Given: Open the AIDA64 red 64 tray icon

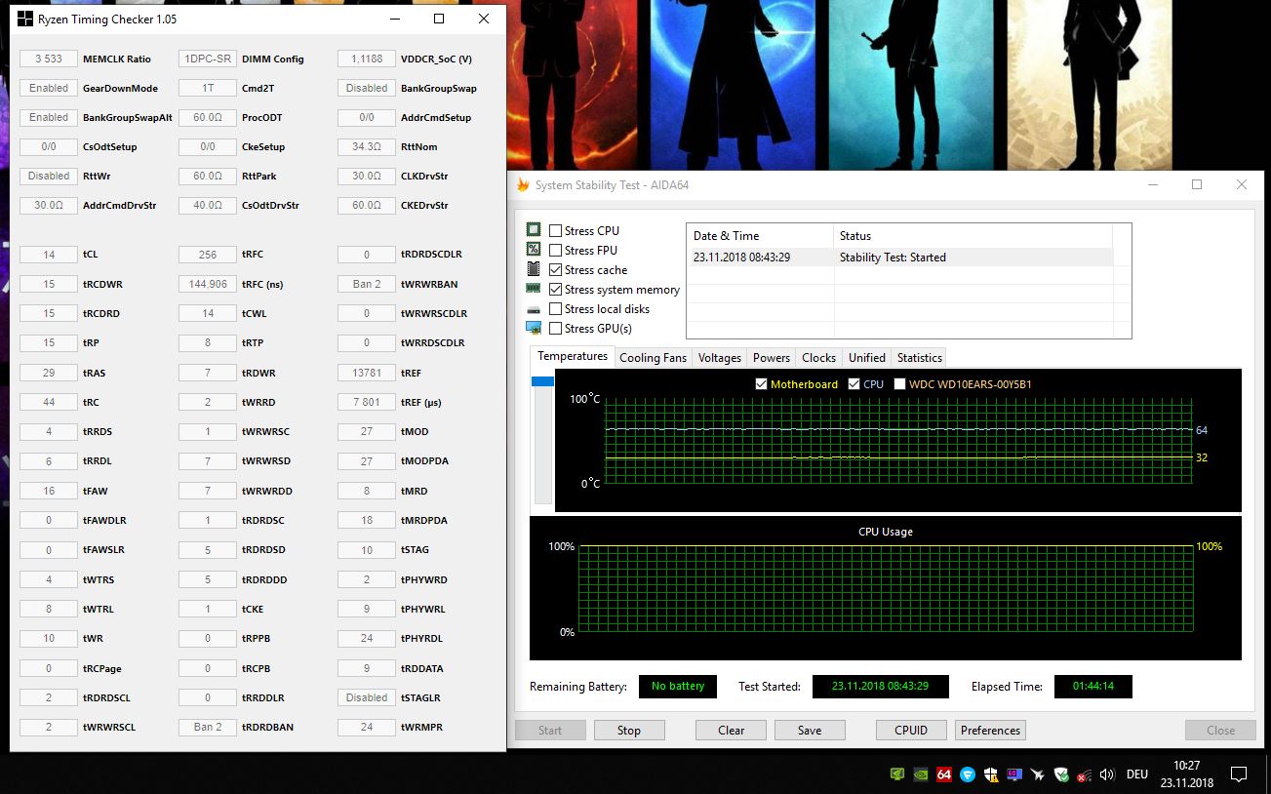Looking at the screenshot, I should [x=944, y=774].
